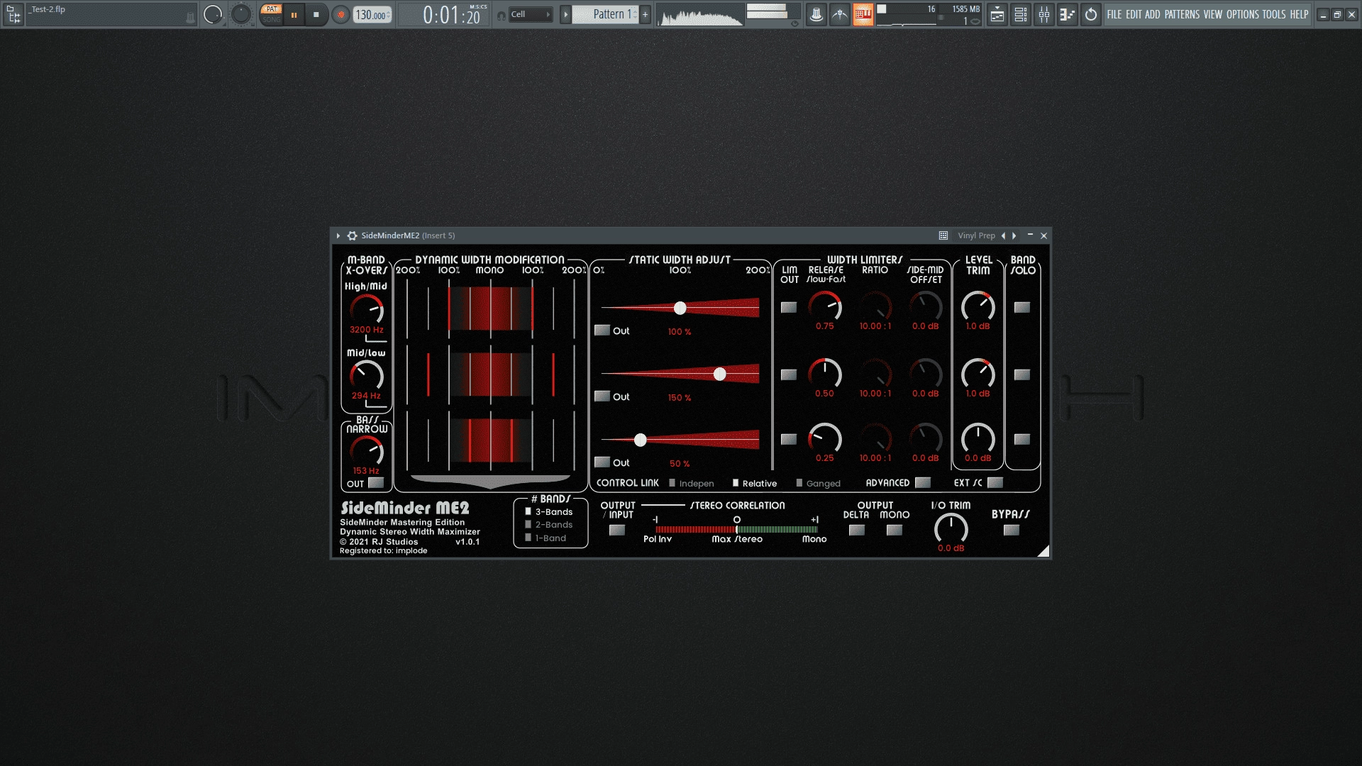Click the 50 % static width slider handle

coord(641,440)
